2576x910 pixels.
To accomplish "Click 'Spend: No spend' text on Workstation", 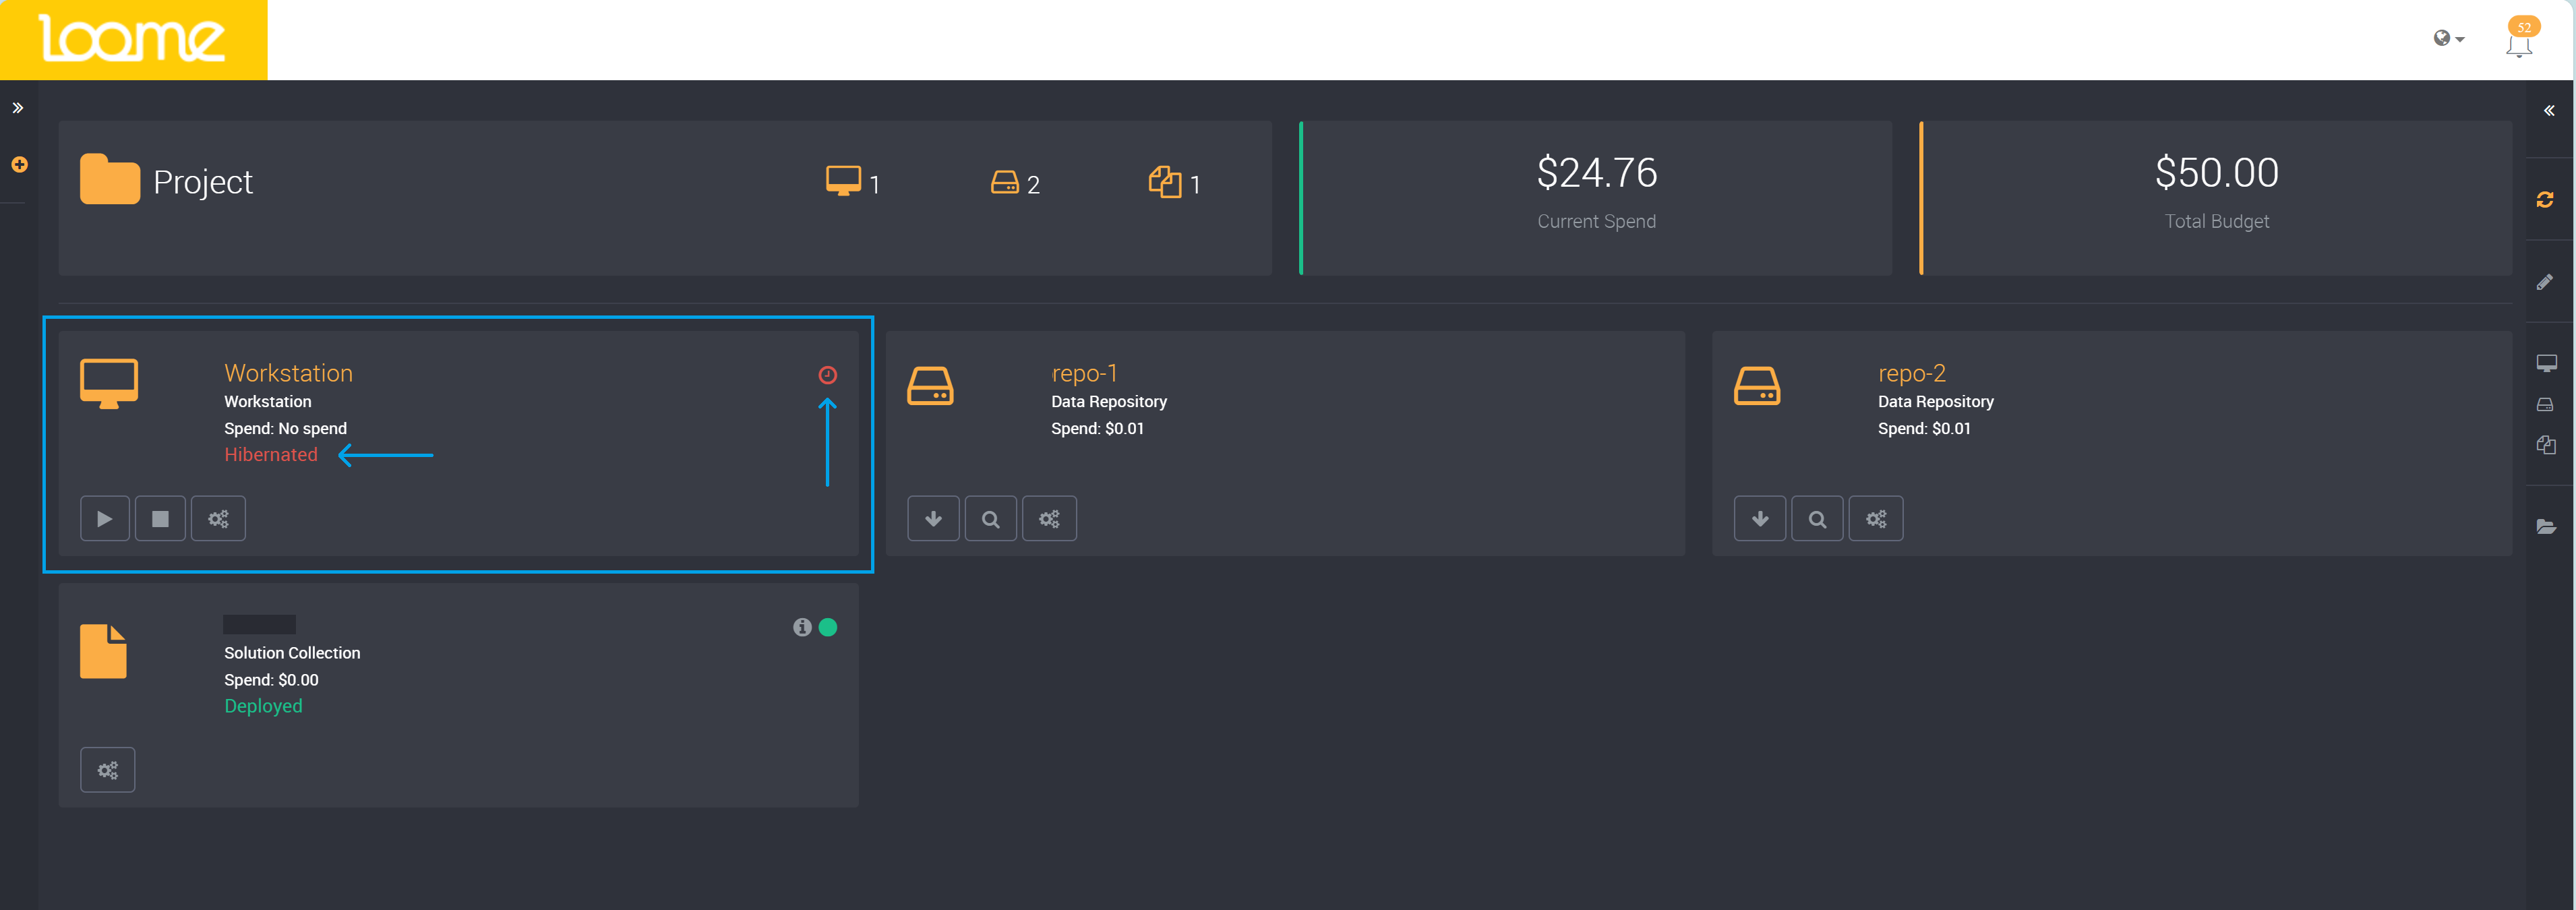I will (286, 429).
